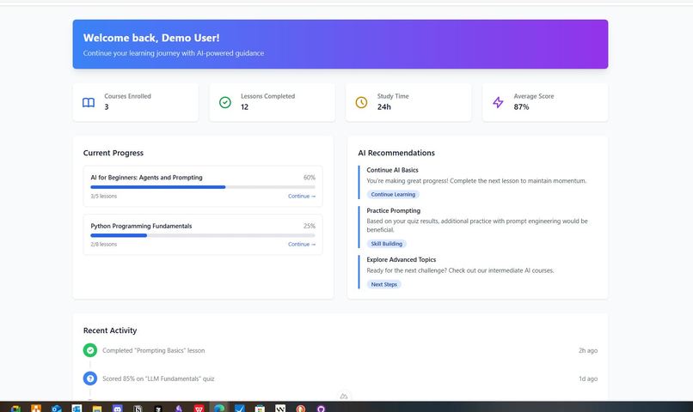Continue the AI for Beginners course
The image size is (693, 412).
302,196
